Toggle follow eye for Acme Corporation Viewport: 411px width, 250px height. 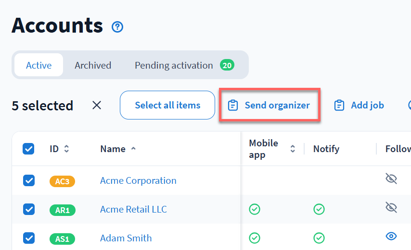391,179
